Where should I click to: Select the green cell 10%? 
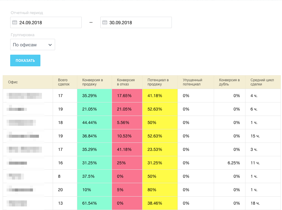(x=94, y=190)
